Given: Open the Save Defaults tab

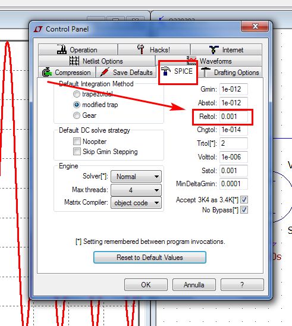Looking at the screenshot, I should click(x=126, y=72).
